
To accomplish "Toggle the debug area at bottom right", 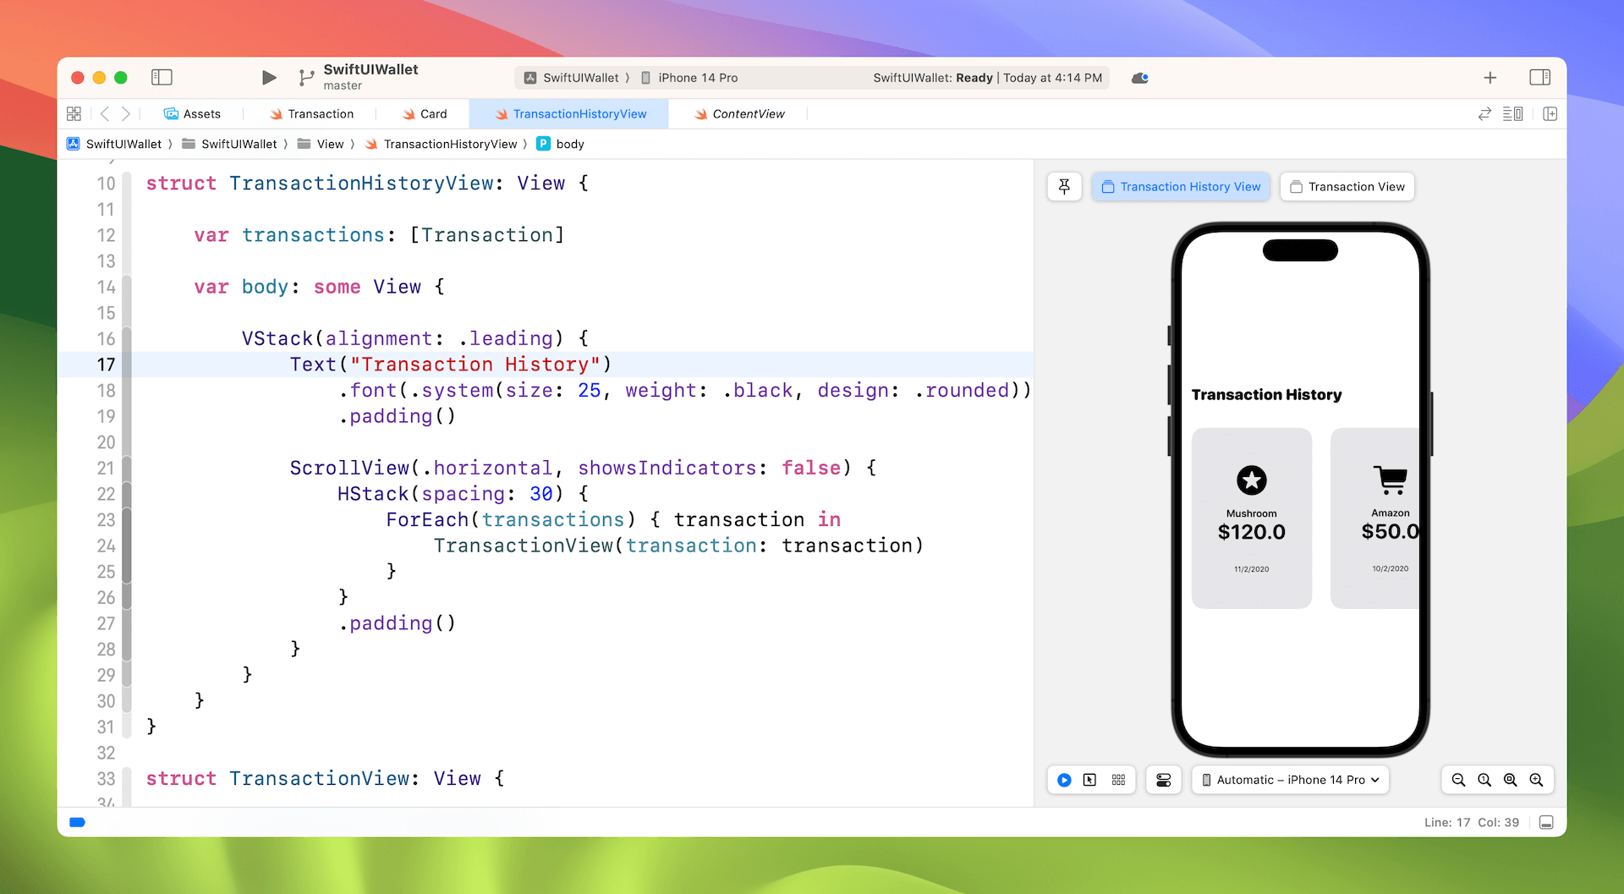I will (1546, 822).
